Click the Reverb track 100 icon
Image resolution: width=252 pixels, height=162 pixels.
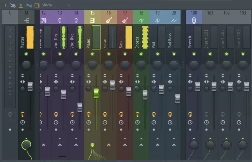pyautogui.click(x=194, y=21)
